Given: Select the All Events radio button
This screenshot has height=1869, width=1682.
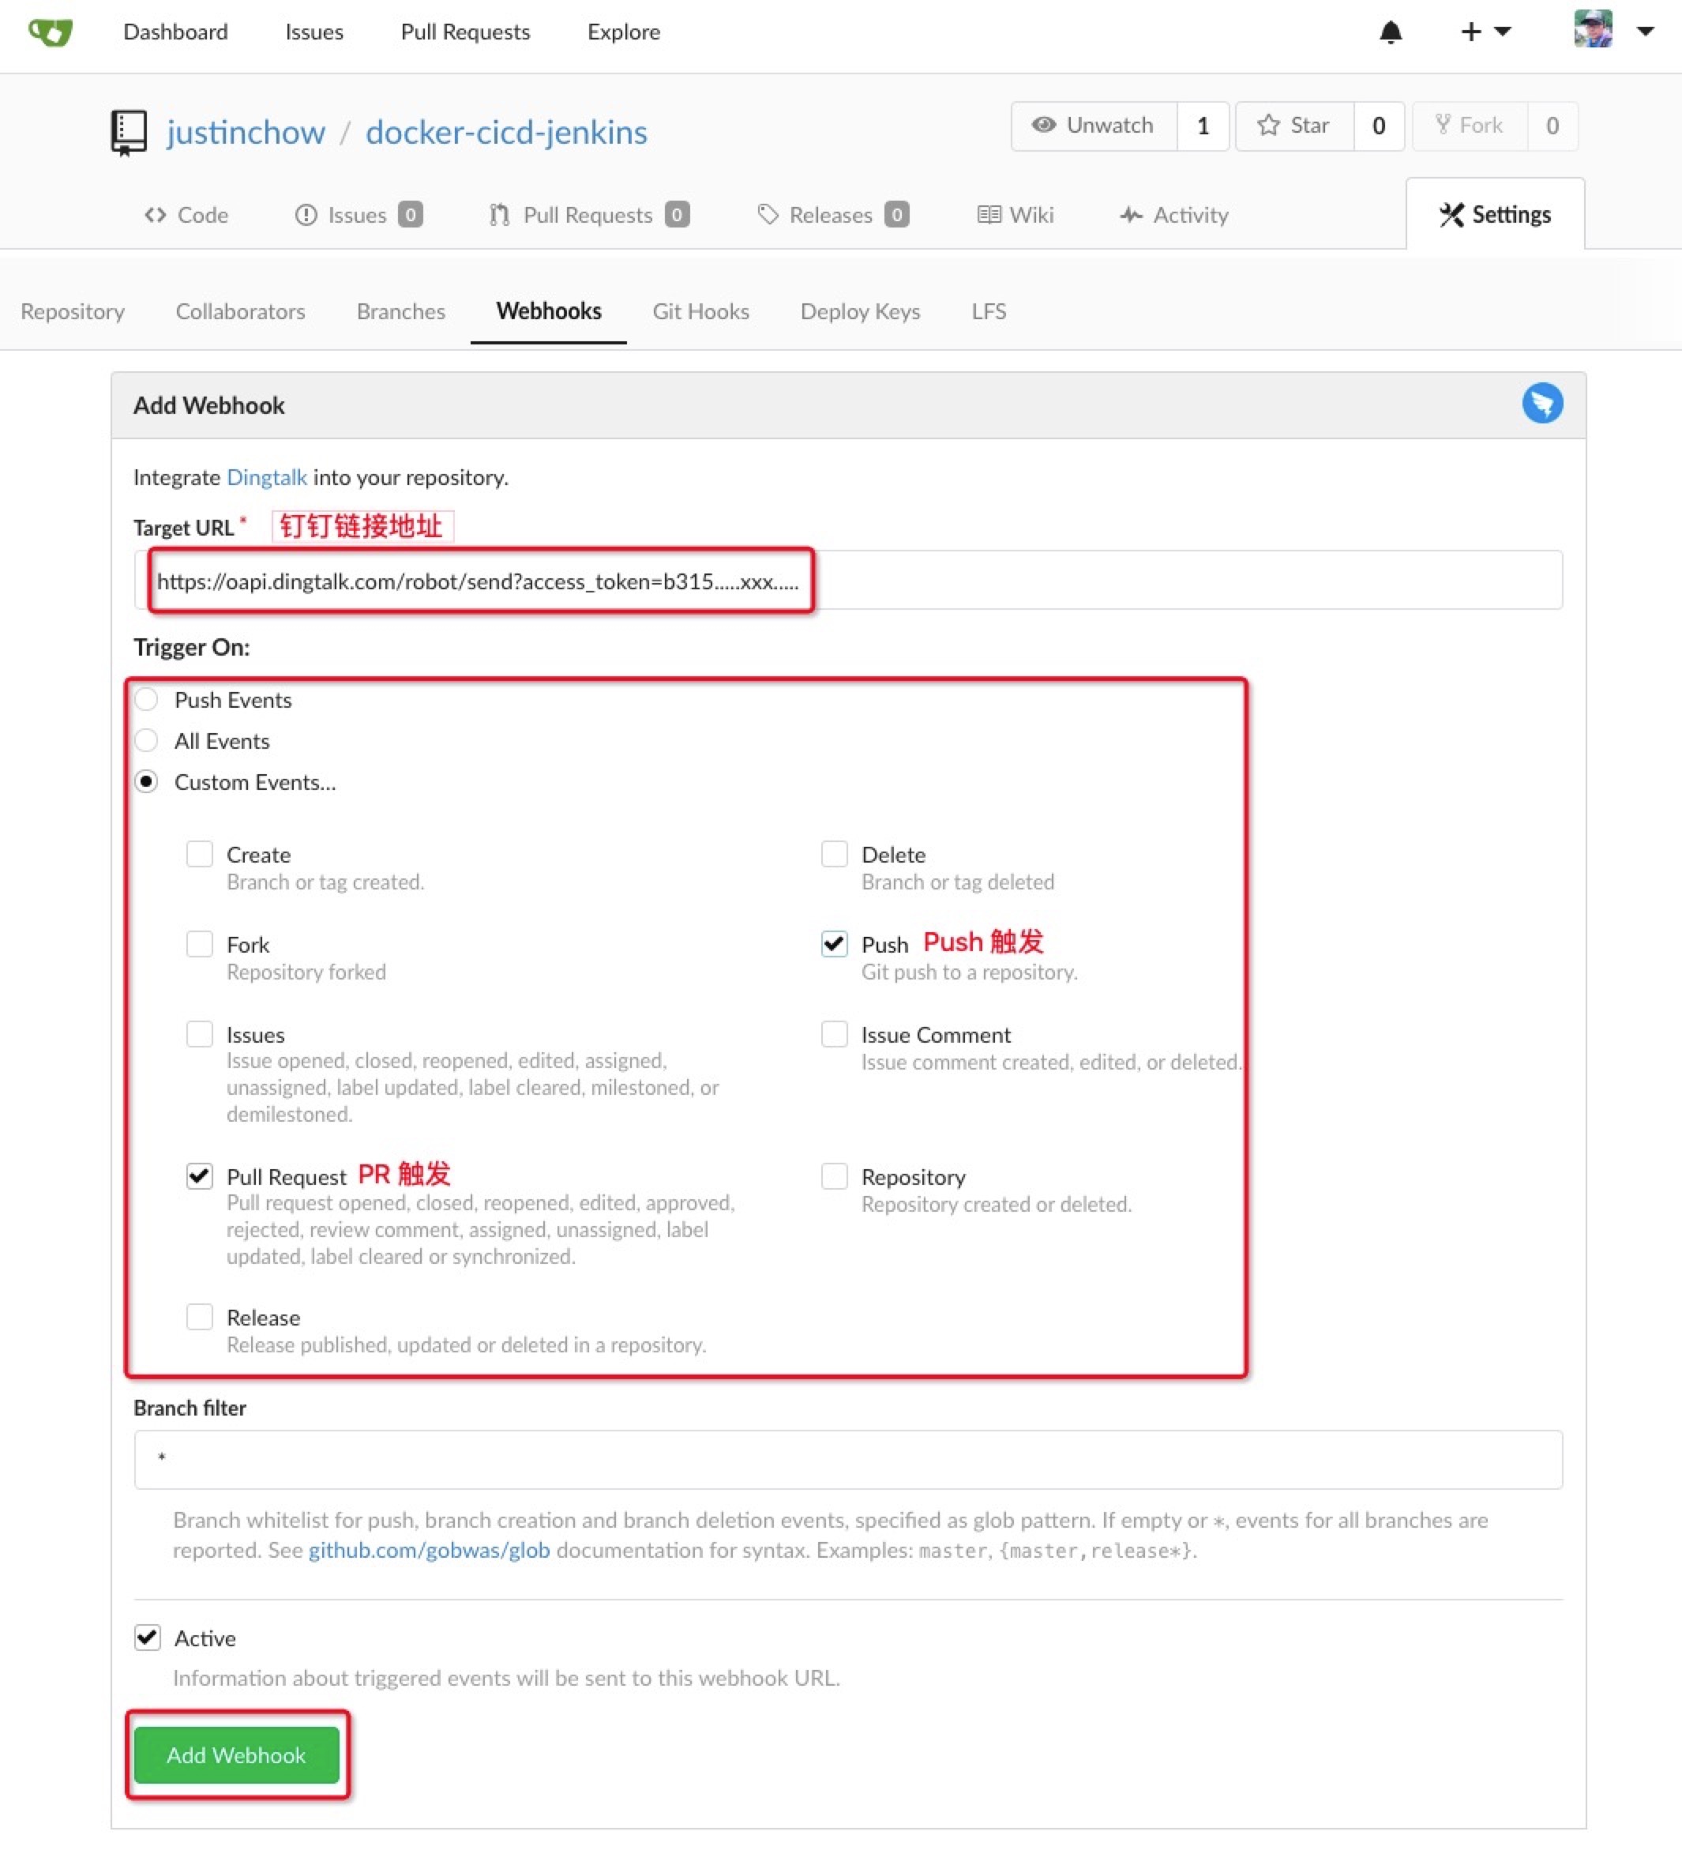Looking at the screenshot, I should click(x=146, y=740).
